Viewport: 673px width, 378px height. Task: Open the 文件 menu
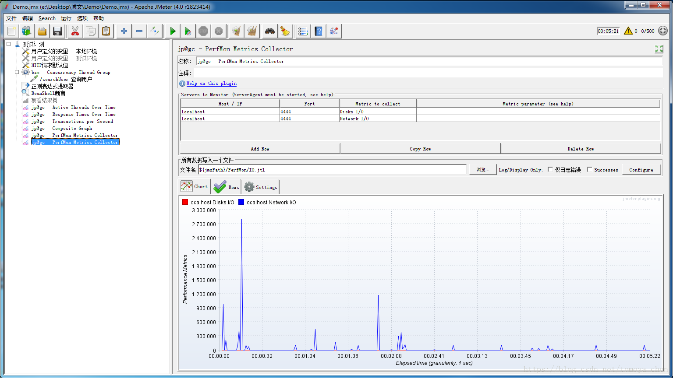pyautogui.click(x=11, y=18)
